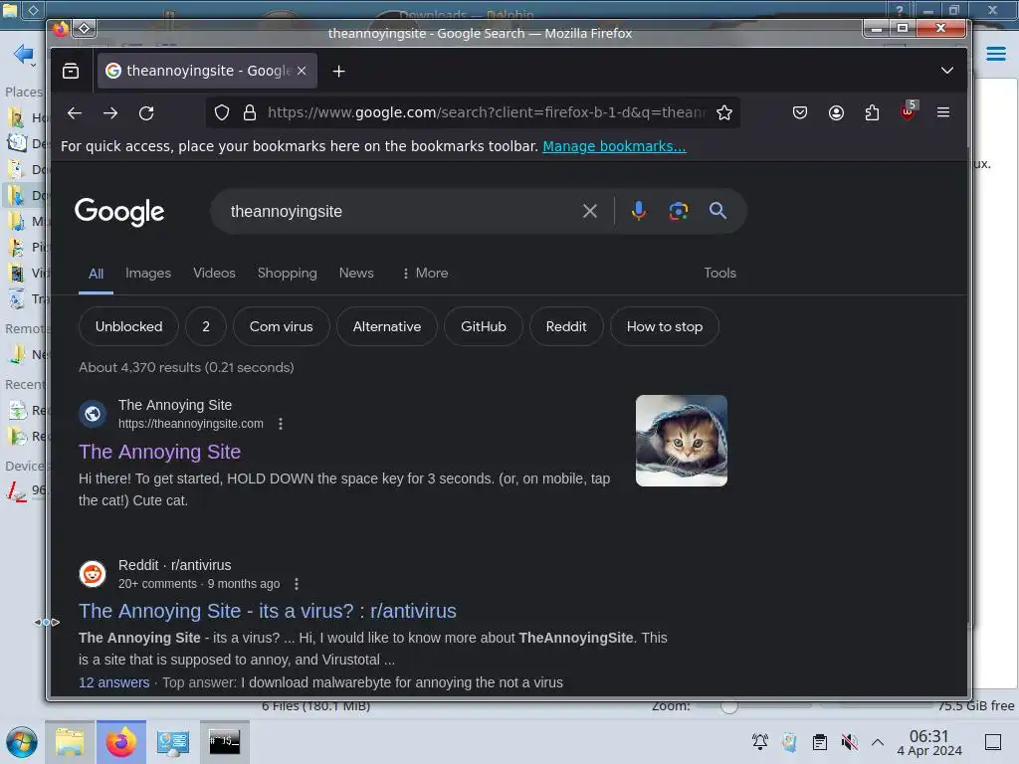Viewport: 1019px width, 764px height.
Task: Click the theannoyingsite search input
Action: click(396, 211)
